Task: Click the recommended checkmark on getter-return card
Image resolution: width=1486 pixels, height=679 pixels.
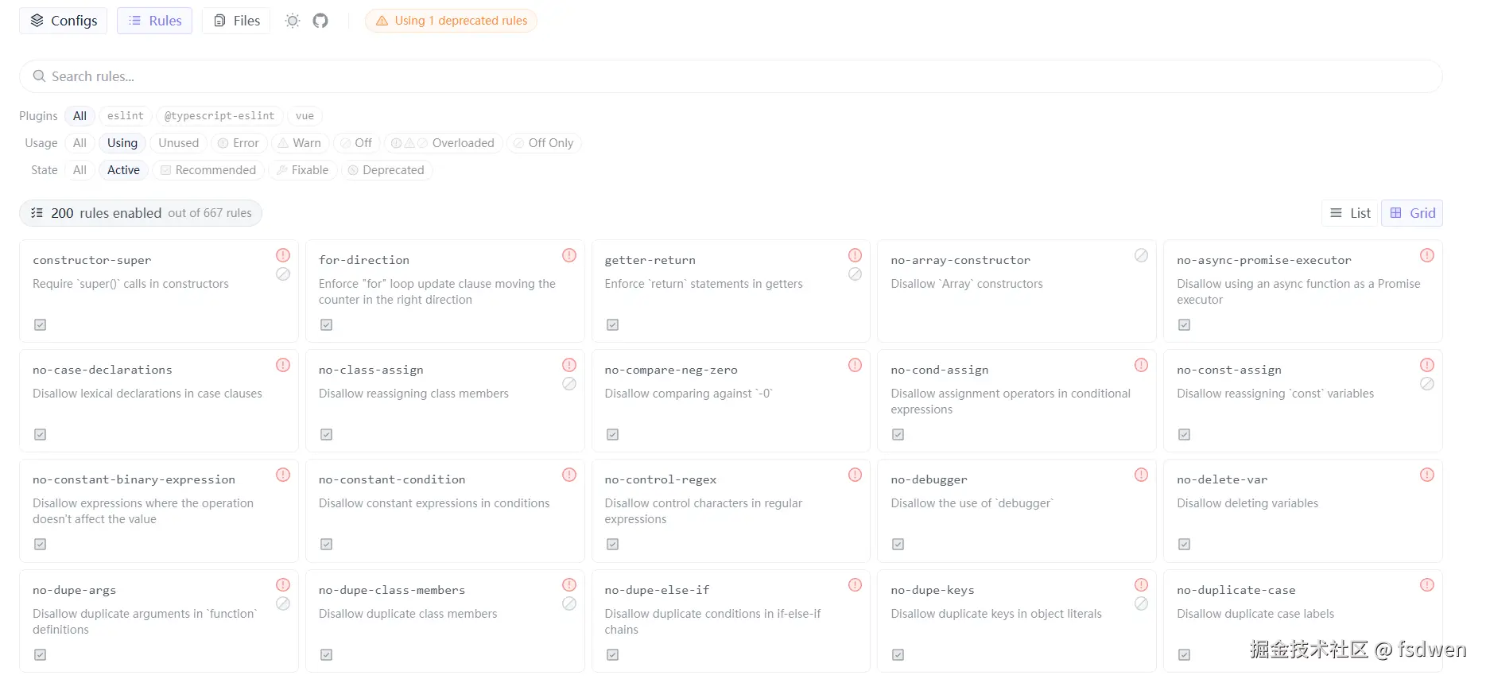Action: click(612, 324)
